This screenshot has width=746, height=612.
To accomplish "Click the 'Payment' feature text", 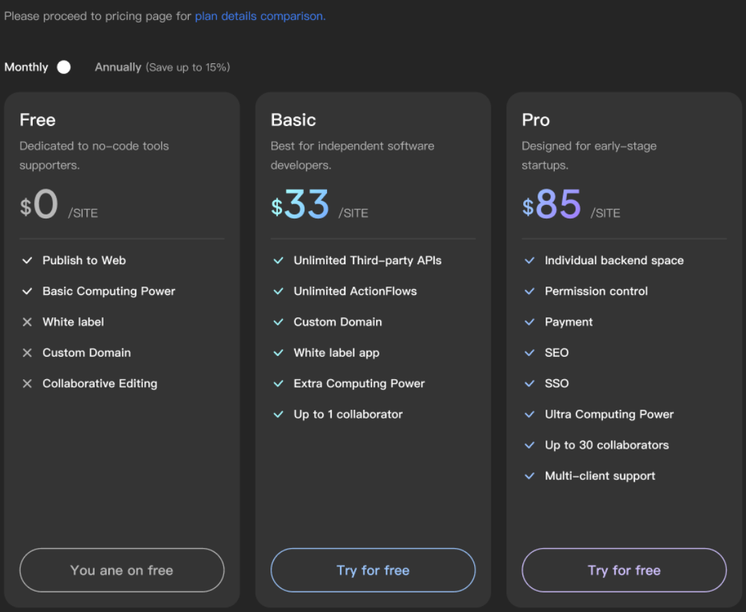I will click(x=569, y=322).
